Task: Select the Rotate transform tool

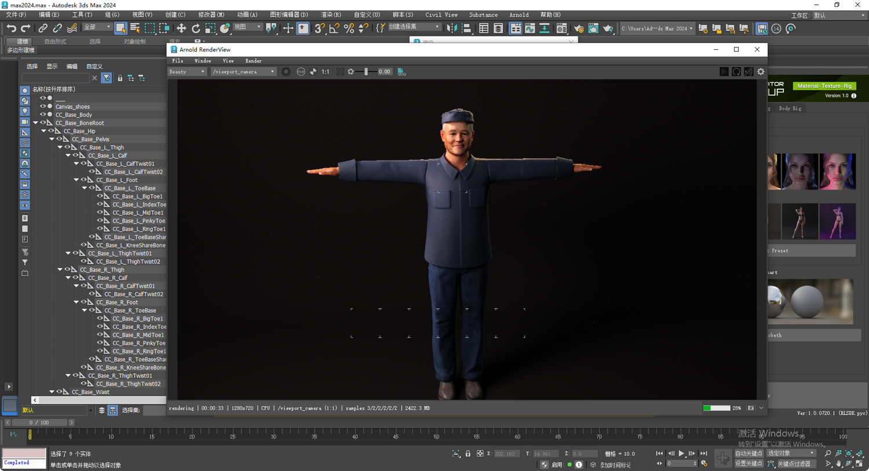Action: click(x=196, y=28)
